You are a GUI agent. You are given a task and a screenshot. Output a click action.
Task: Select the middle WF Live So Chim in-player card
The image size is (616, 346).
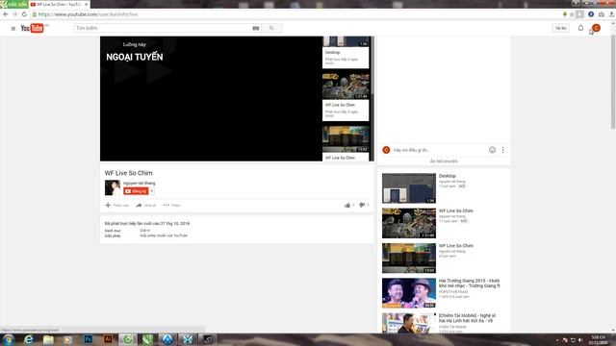pos(346,96)
